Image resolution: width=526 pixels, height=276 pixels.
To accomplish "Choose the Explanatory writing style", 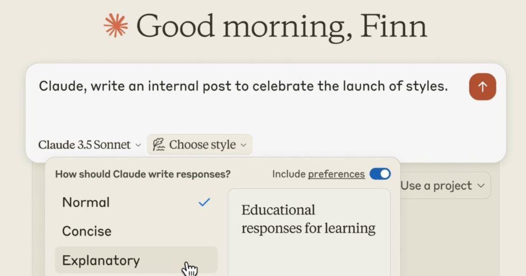I will 136,260.
